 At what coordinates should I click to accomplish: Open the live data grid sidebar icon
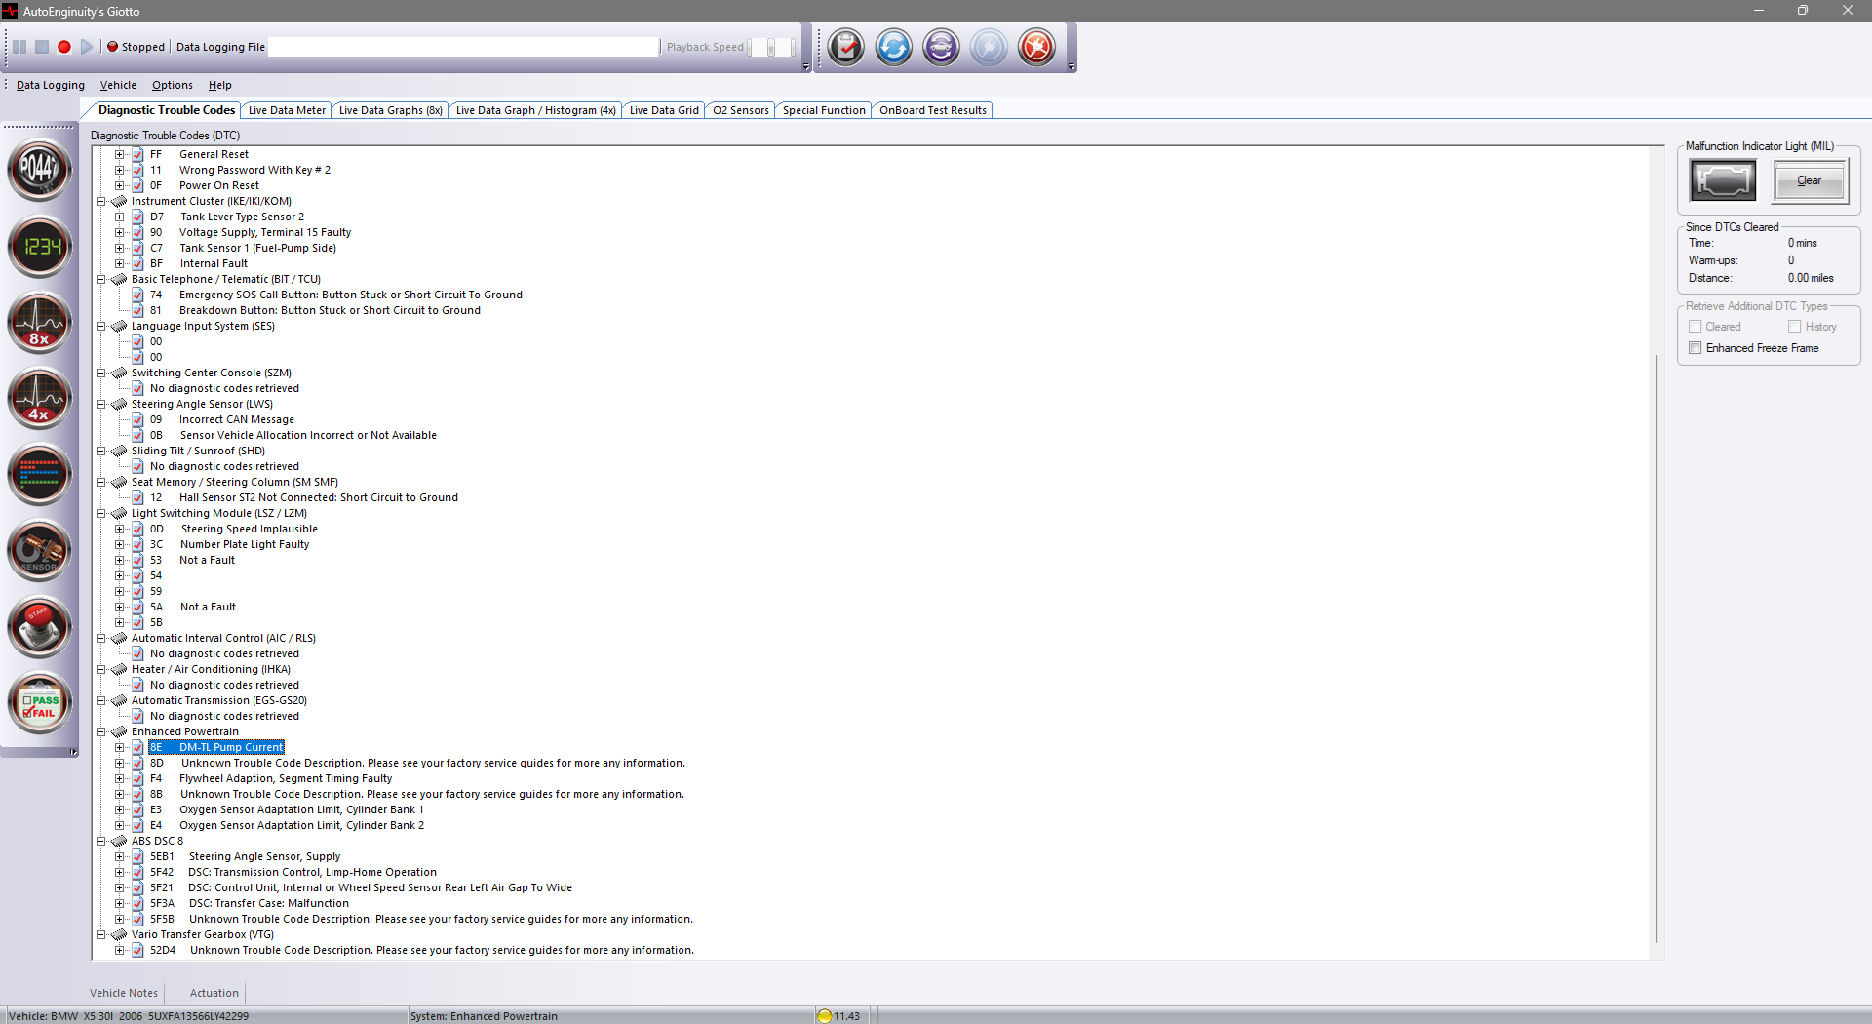click(x=39, y=474)
